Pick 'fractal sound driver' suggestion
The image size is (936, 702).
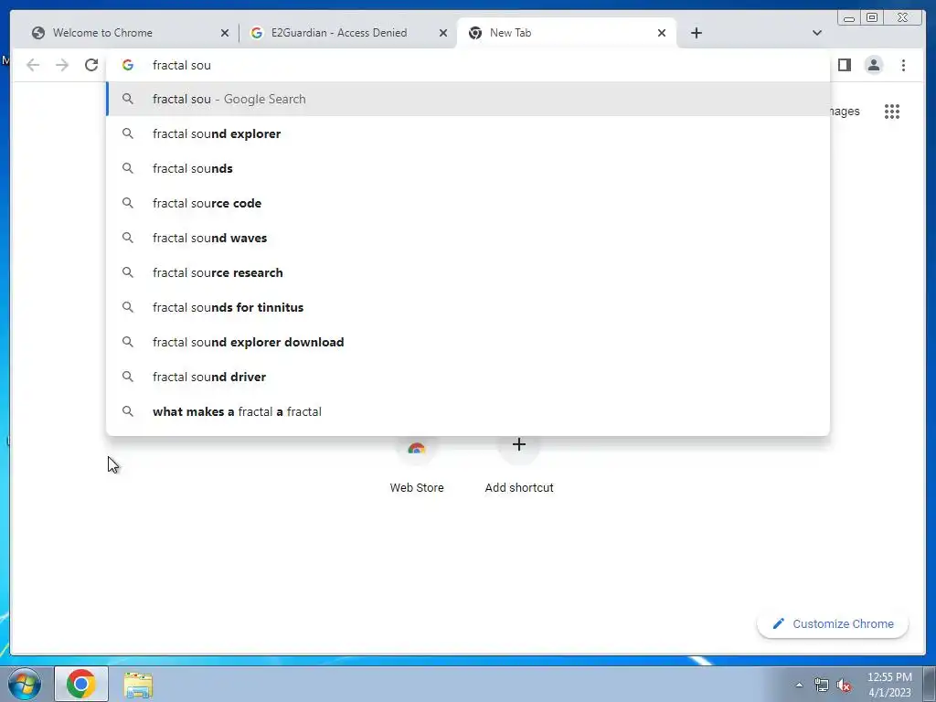(468, 377)
